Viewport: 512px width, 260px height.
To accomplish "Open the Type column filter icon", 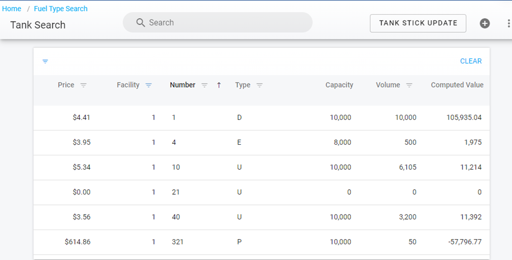I will click(x=259, y=85).
